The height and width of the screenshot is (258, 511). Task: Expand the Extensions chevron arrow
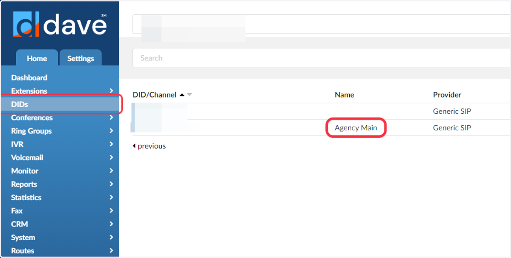[111, 91]
